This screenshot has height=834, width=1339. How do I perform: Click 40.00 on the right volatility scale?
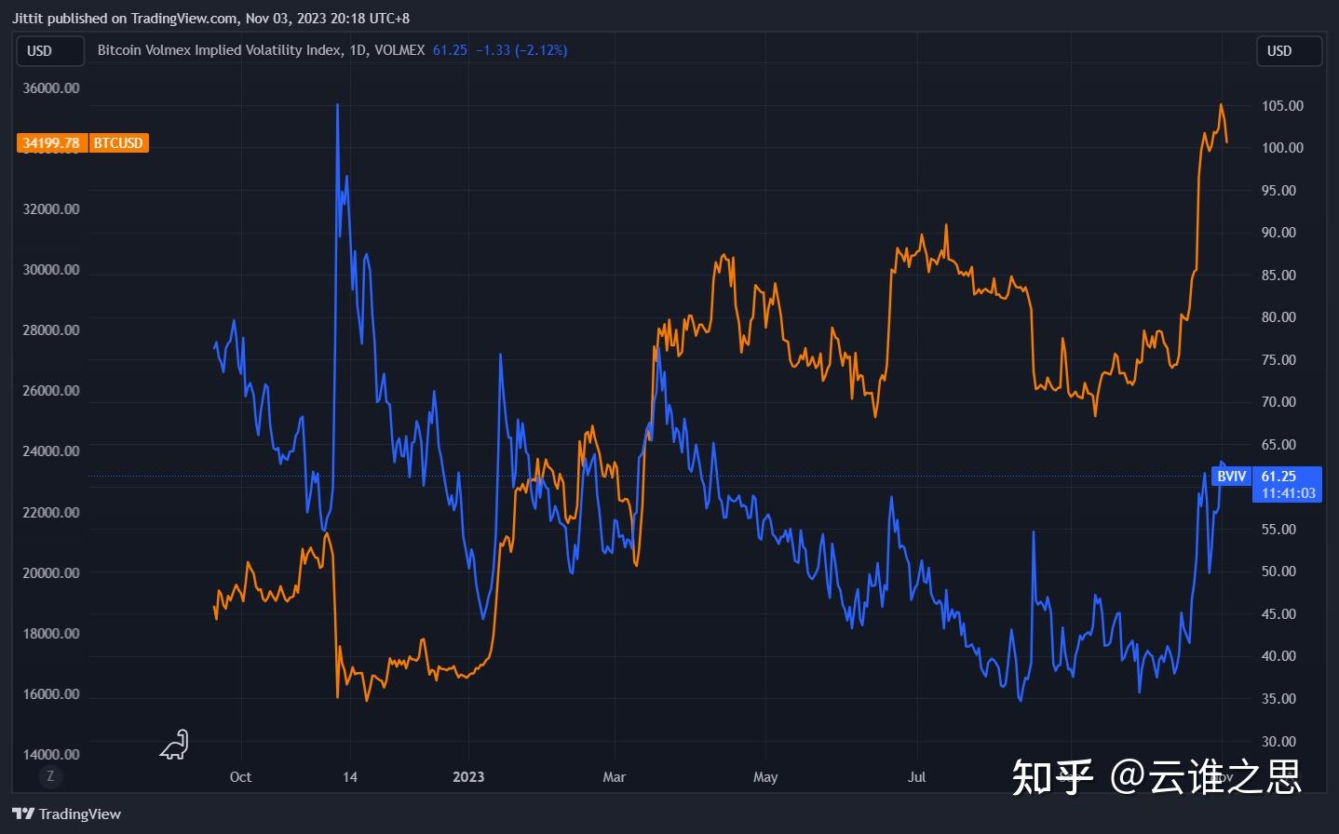pos(1278,655)
